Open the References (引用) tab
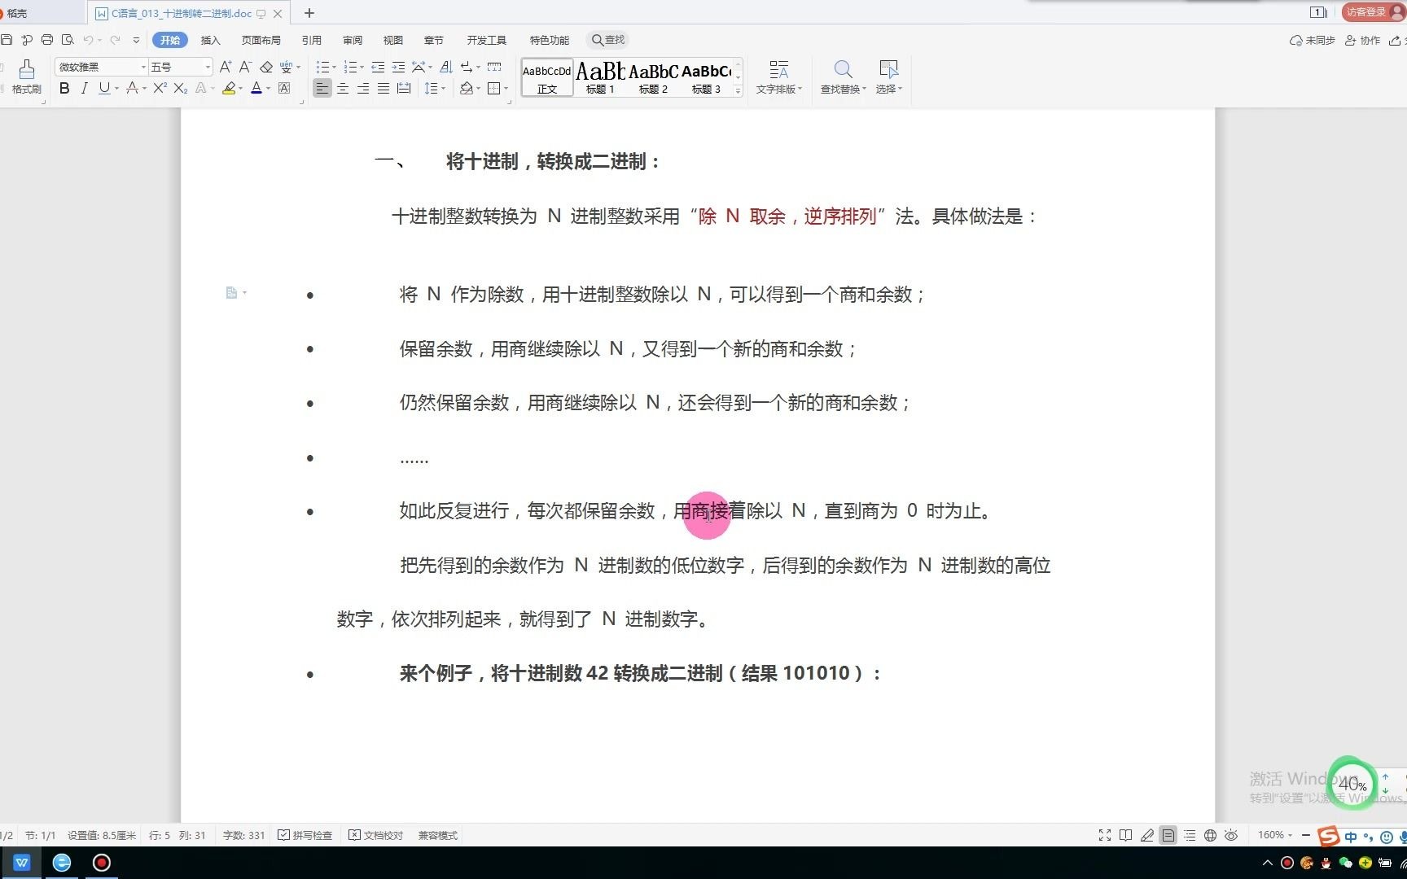The height and width of the screenshot is (879, 1407). tap(311, 40)
